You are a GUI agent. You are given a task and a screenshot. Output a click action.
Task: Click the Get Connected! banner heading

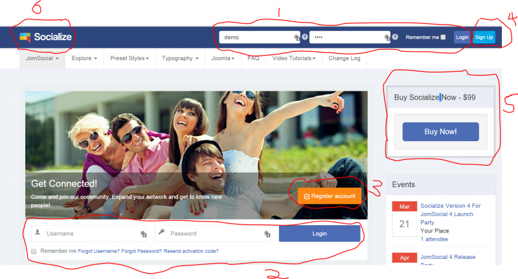pyautogui.click(x=64, y=184)
